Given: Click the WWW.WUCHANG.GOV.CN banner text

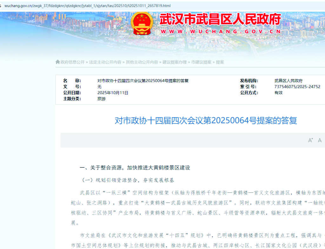Looking at the screenshot, I should point(221,31).
